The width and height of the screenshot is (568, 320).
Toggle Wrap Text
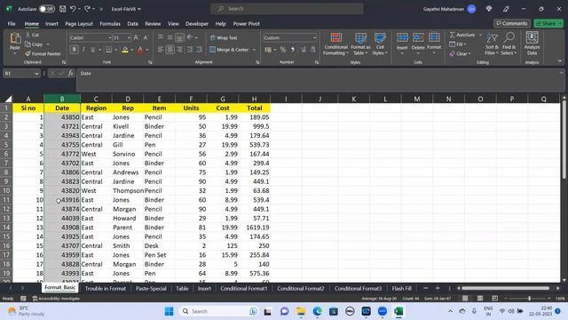(224, 37)
